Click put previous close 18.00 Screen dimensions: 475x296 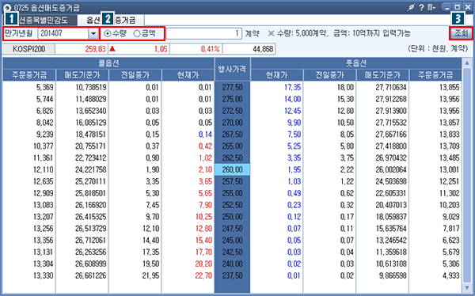tap(345, 87)
